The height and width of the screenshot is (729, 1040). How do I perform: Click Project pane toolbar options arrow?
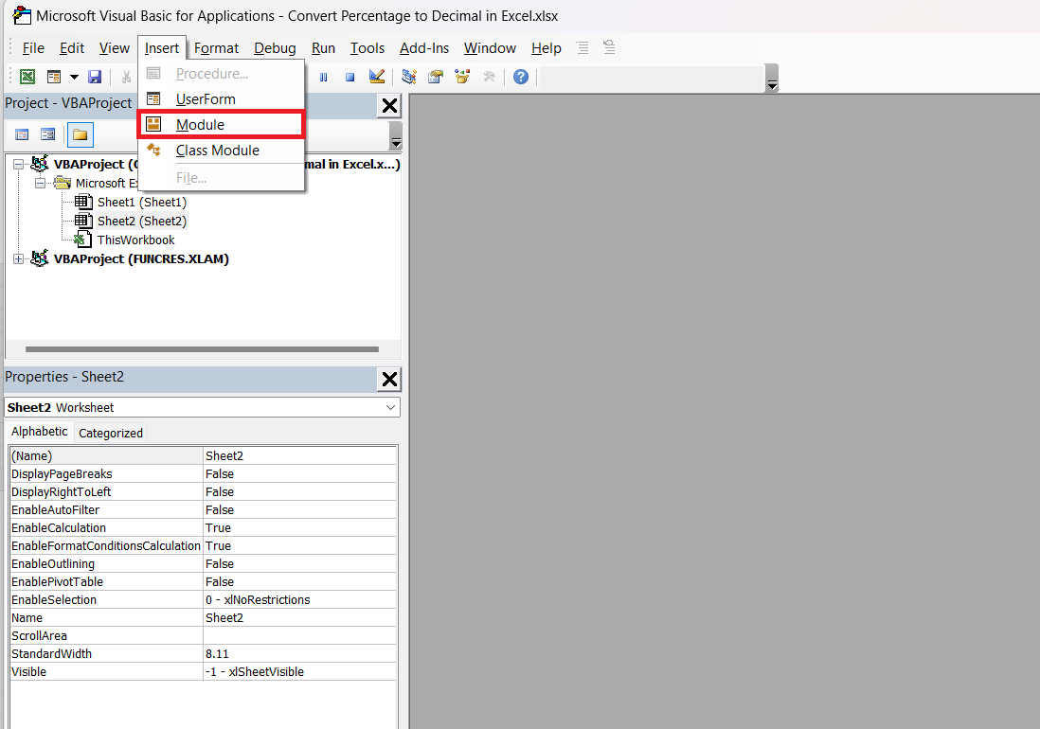[396, 135]
